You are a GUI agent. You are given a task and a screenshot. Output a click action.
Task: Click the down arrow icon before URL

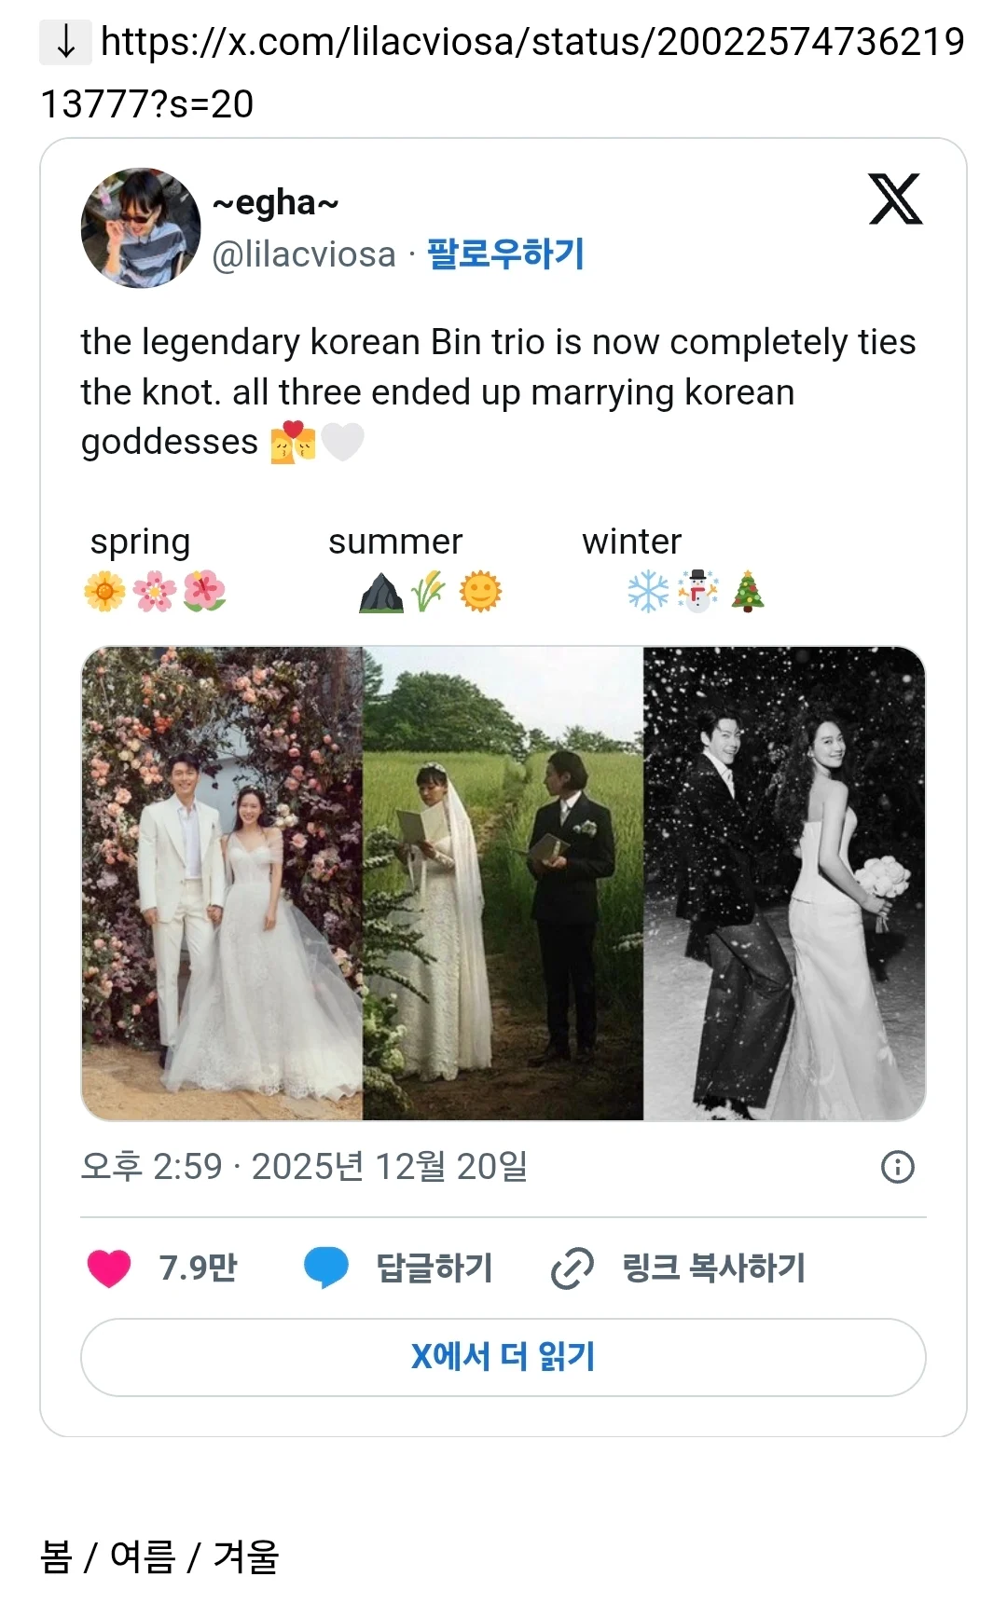[65, 42]
